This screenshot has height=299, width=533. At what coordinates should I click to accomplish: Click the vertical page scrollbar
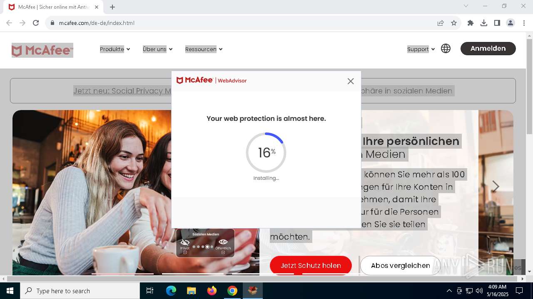[529, 86]
